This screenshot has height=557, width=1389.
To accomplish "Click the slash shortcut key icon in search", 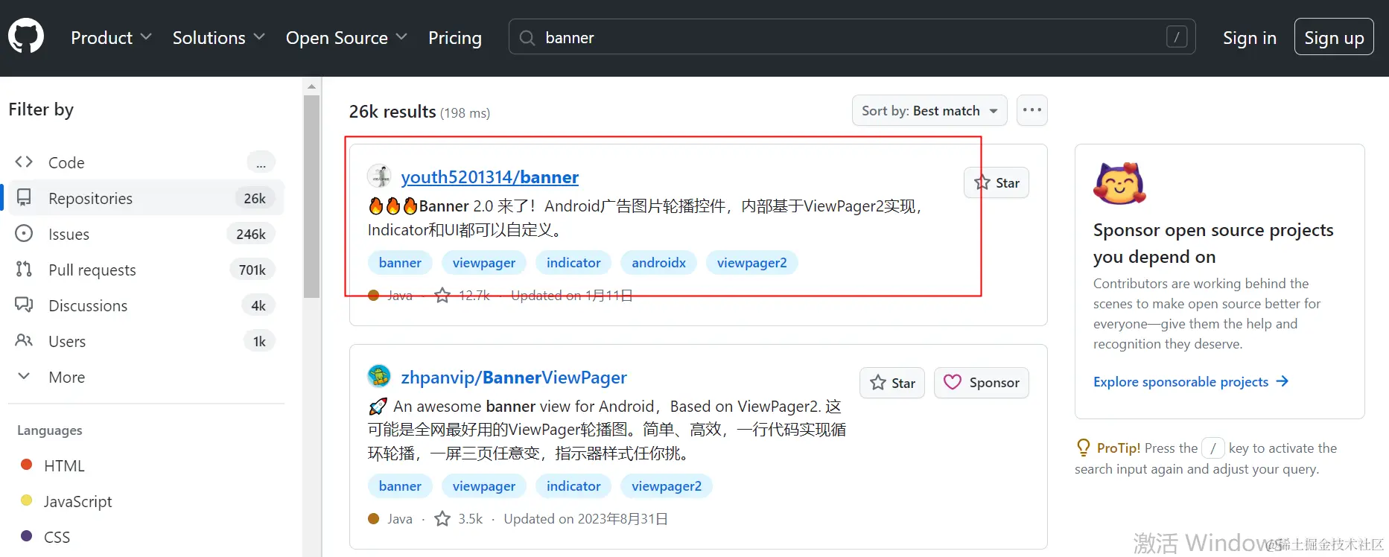I will coord(1177,36).
